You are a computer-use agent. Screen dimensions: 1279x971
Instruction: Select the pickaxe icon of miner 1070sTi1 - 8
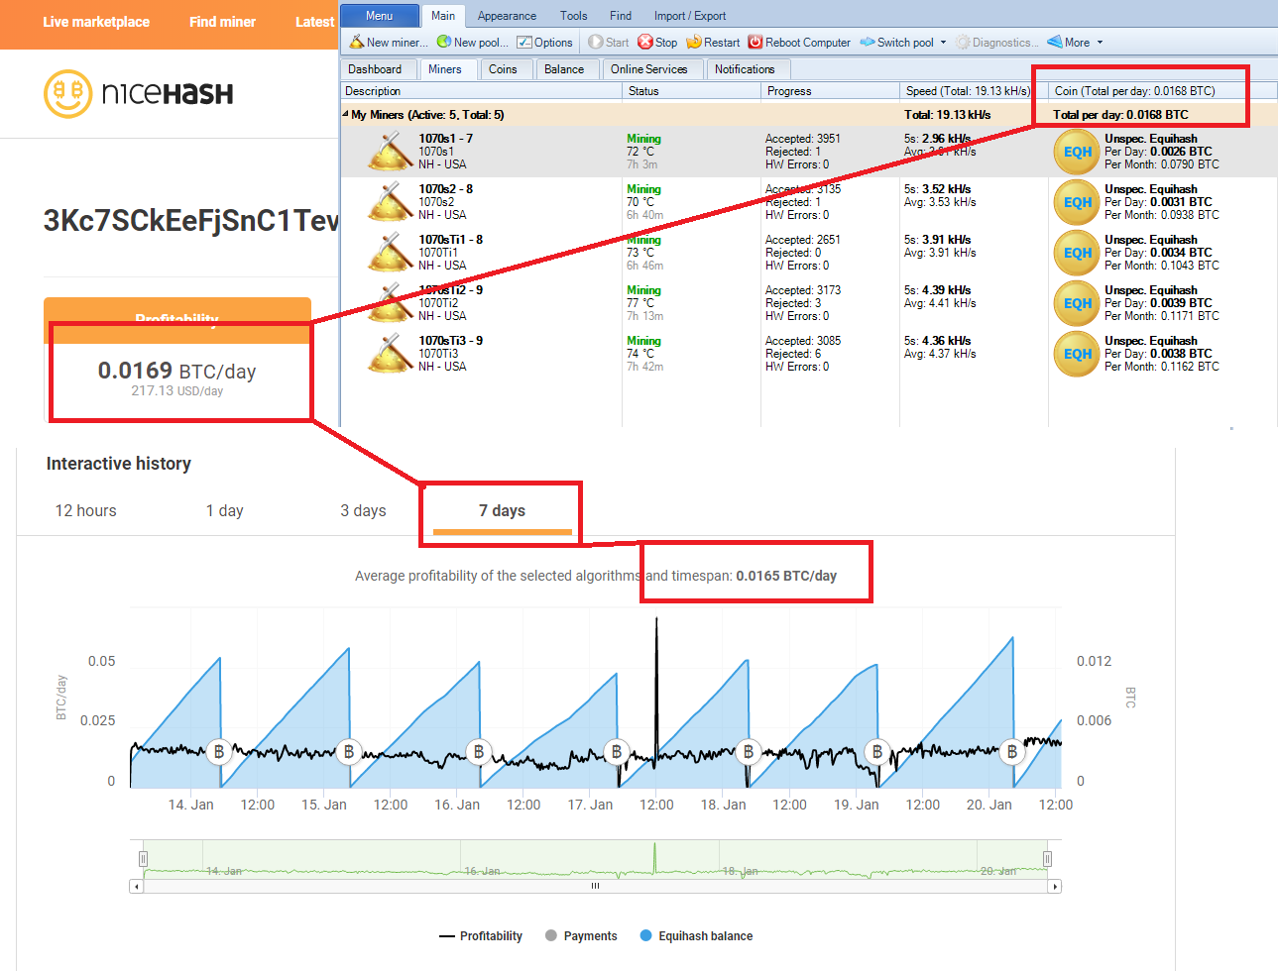pyautogui.click(x=391, y=253)
